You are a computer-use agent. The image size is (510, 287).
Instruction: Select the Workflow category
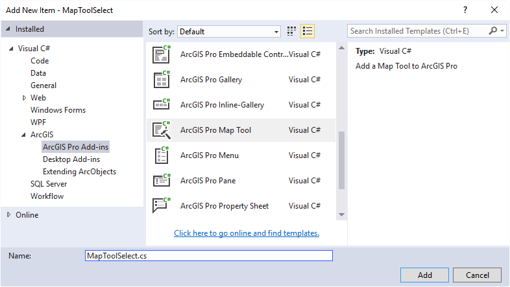(x=47, y=196)
